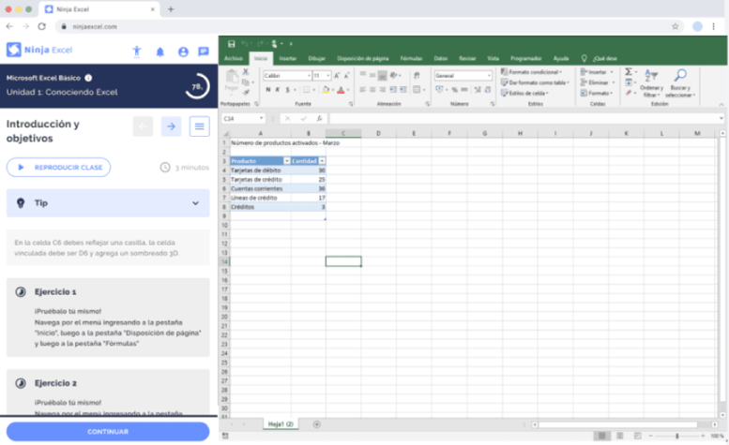
Task: Open Buscar y seleccionar magnifier
Action: 679,83
